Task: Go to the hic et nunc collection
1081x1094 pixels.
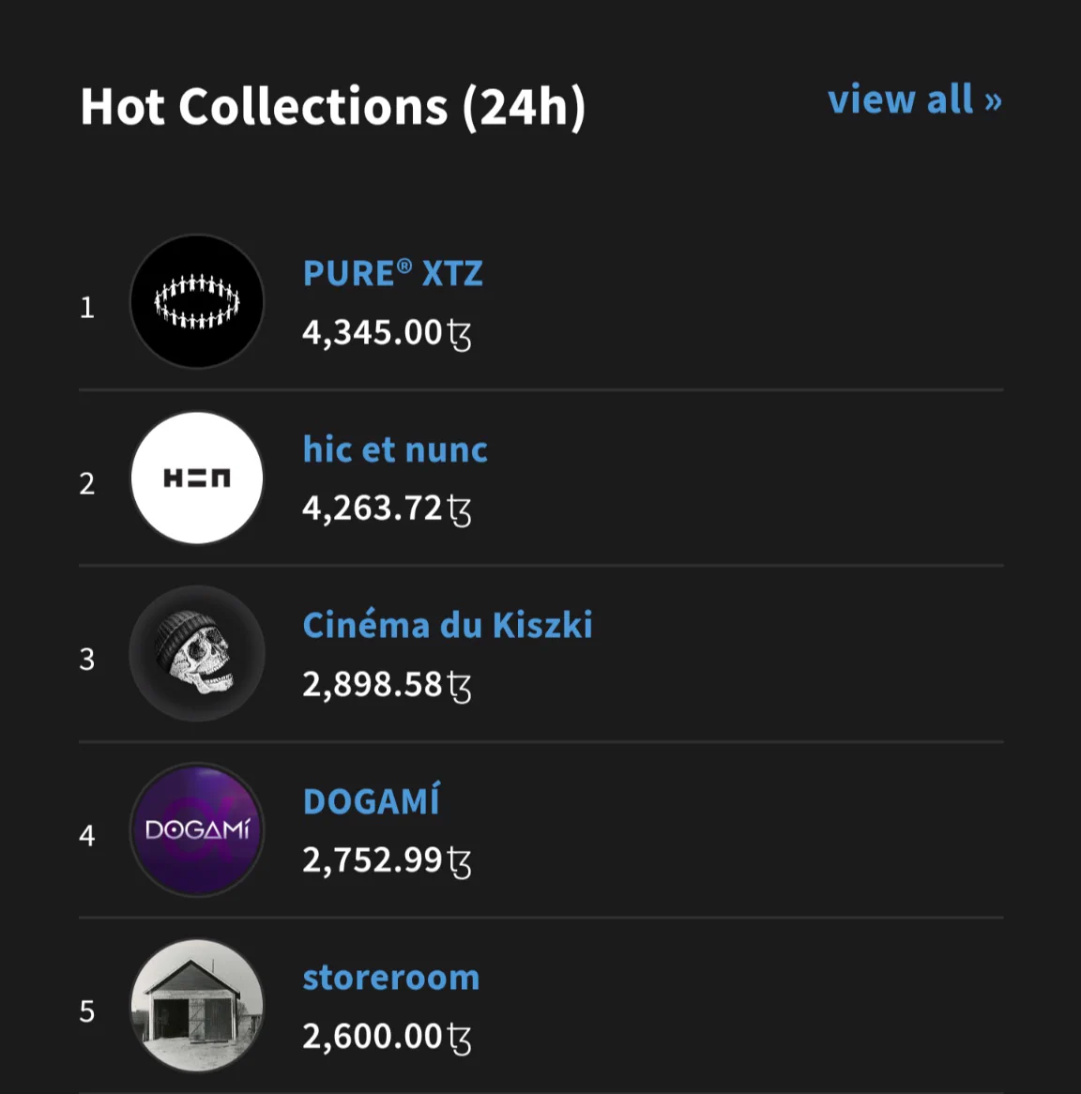Action: pos(395,449)
